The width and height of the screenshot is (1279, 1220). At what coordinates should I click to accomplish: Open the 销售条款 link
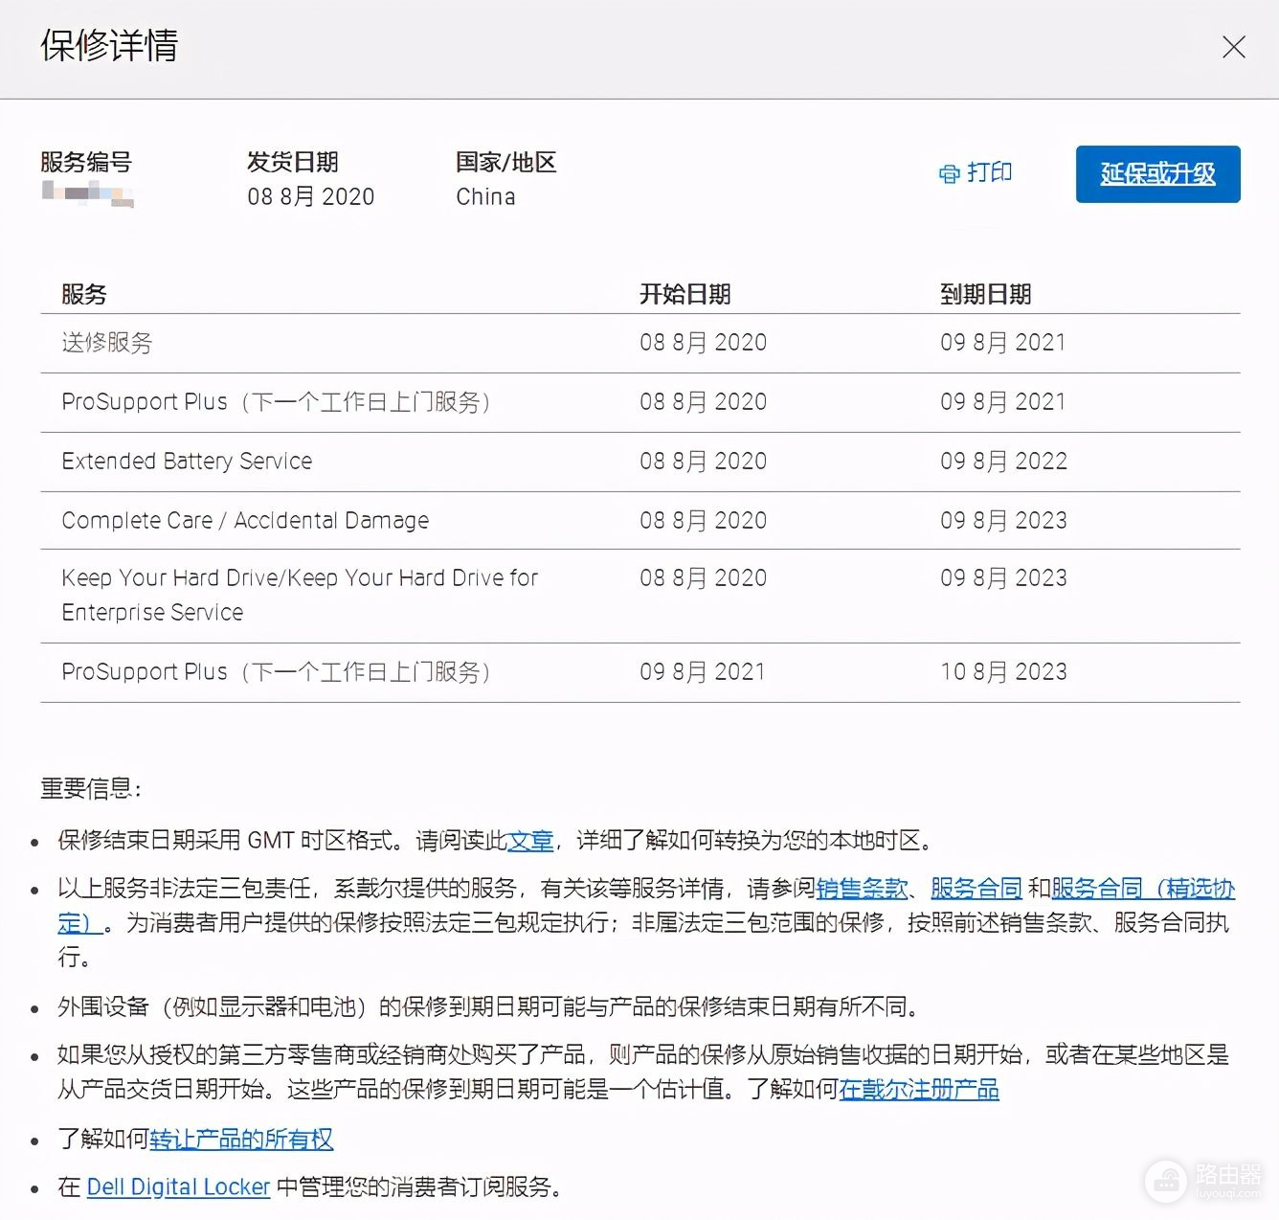click(x=862, y=889)
